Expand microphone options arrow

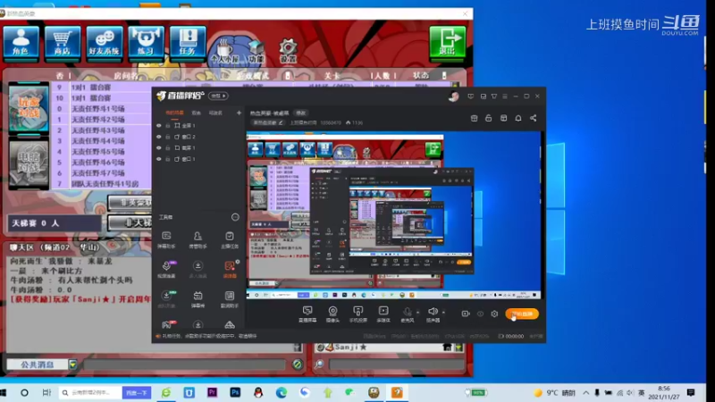(418, 312)
